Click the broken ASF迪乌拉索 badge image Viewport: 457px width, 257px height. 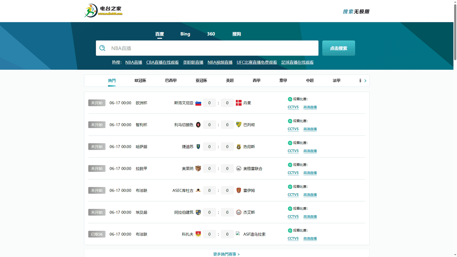coord(238,234)
